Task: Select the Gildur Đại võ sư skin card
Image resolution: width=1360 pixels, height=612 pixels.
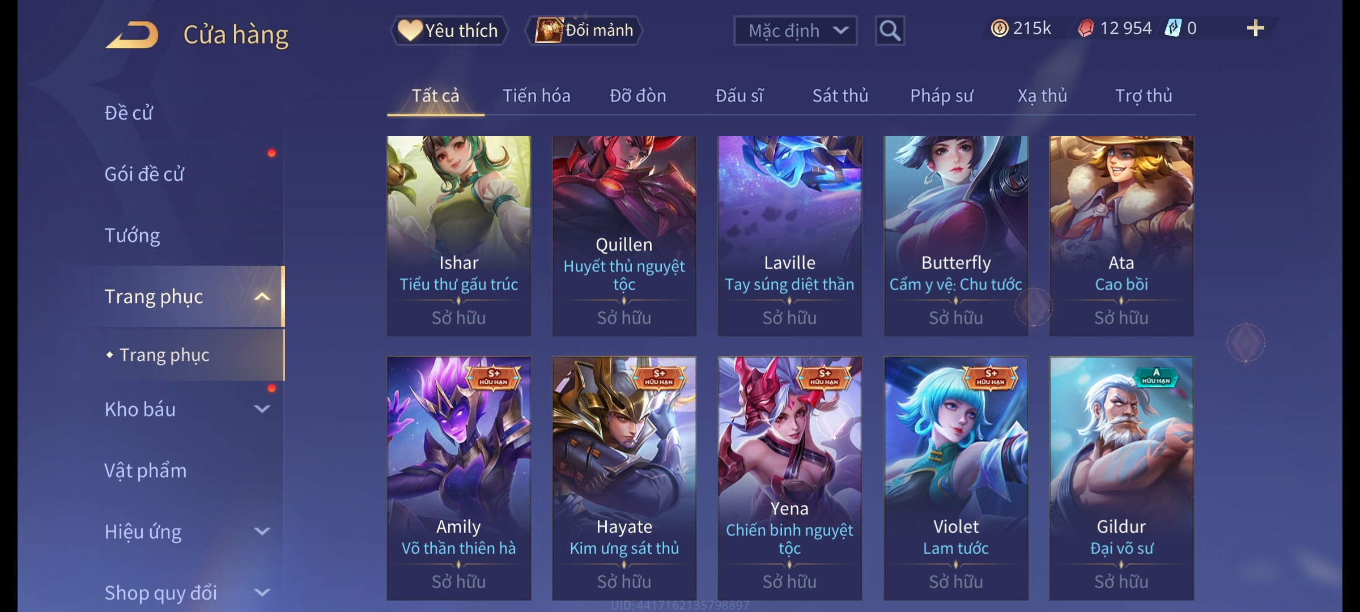Action: (x=1121, y=478)
